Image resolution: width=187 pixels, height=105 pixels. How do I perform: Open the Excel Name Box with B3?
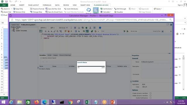4,23
